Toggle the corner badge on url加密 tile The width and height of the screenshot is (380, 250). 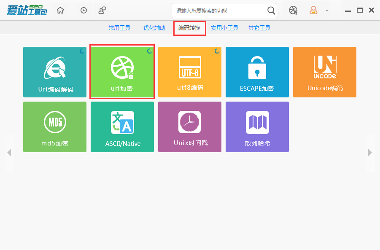[x=148, y=50]
